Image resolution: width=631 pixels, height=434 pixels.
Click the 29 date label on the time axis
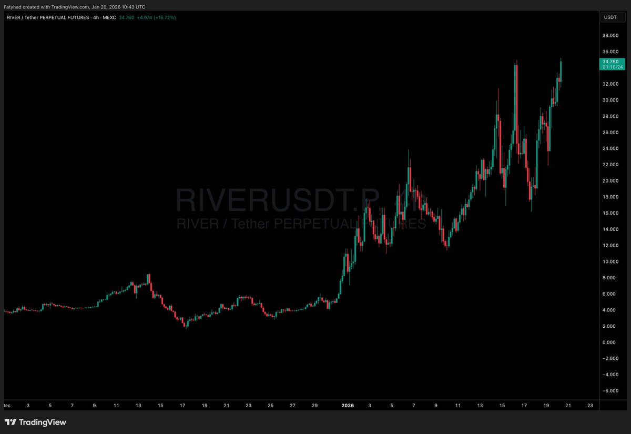pos(314,406)
